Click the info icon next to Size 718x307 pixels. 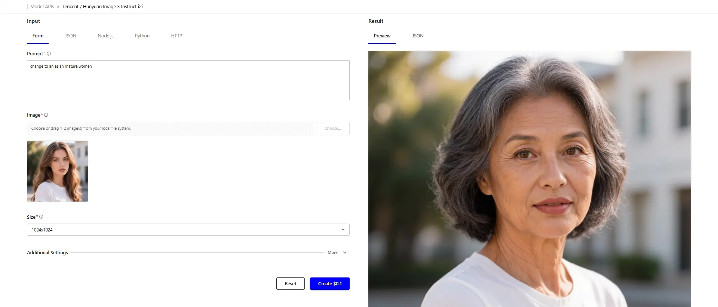click(41, 217)
